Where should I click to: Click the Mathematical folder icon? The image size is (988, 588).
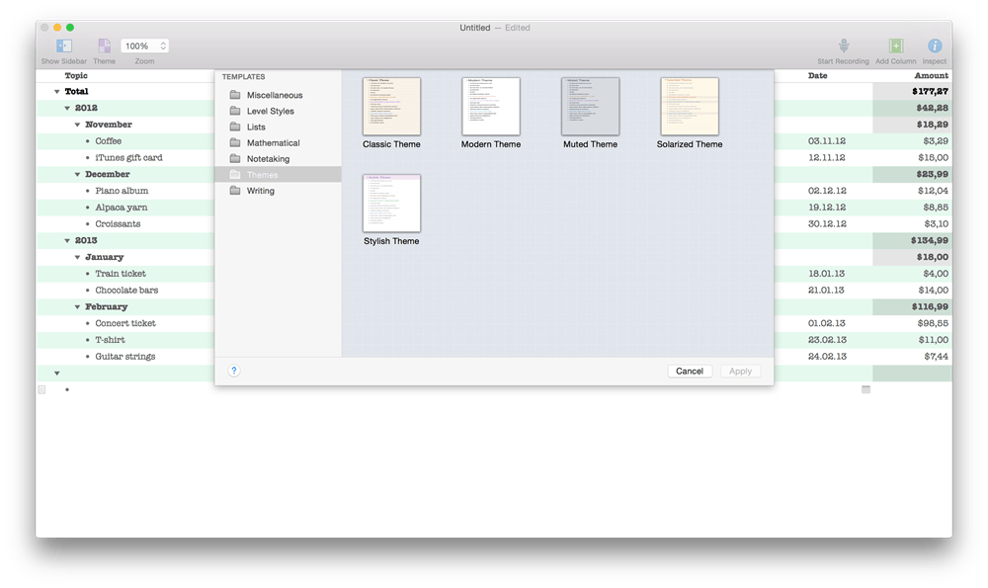pyautogui.click(x=235, y=142)
